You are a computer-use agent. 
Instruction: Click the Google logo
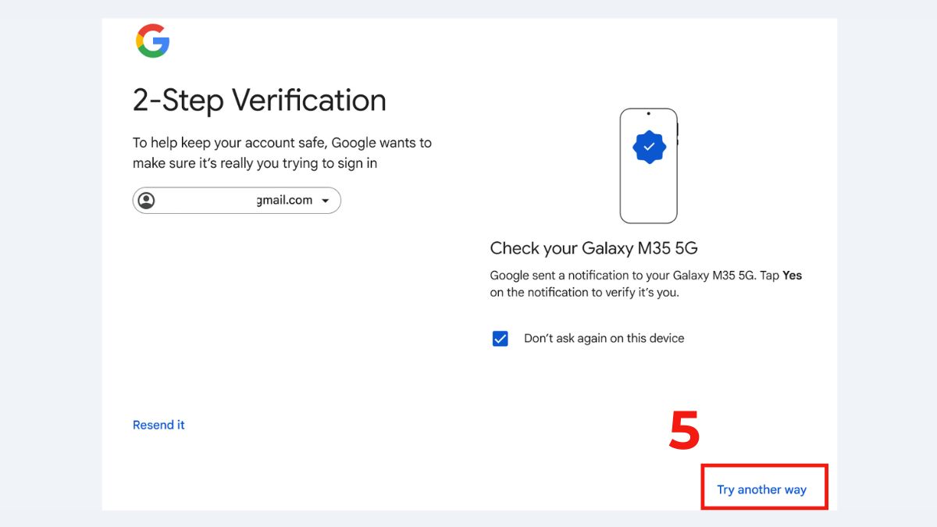point(153,41)
